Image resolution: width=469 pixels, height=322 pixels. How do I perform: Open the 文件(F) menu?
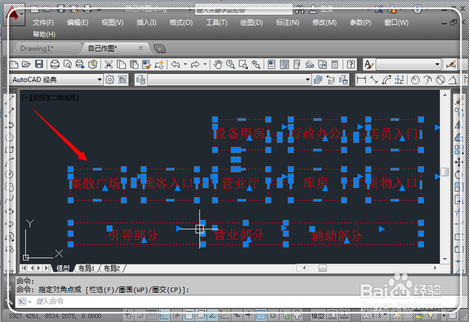click(x=43, y=23)
